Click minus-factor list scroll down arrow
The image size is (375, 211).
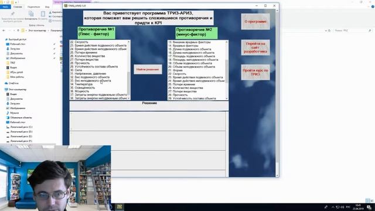tap(227, 98)
